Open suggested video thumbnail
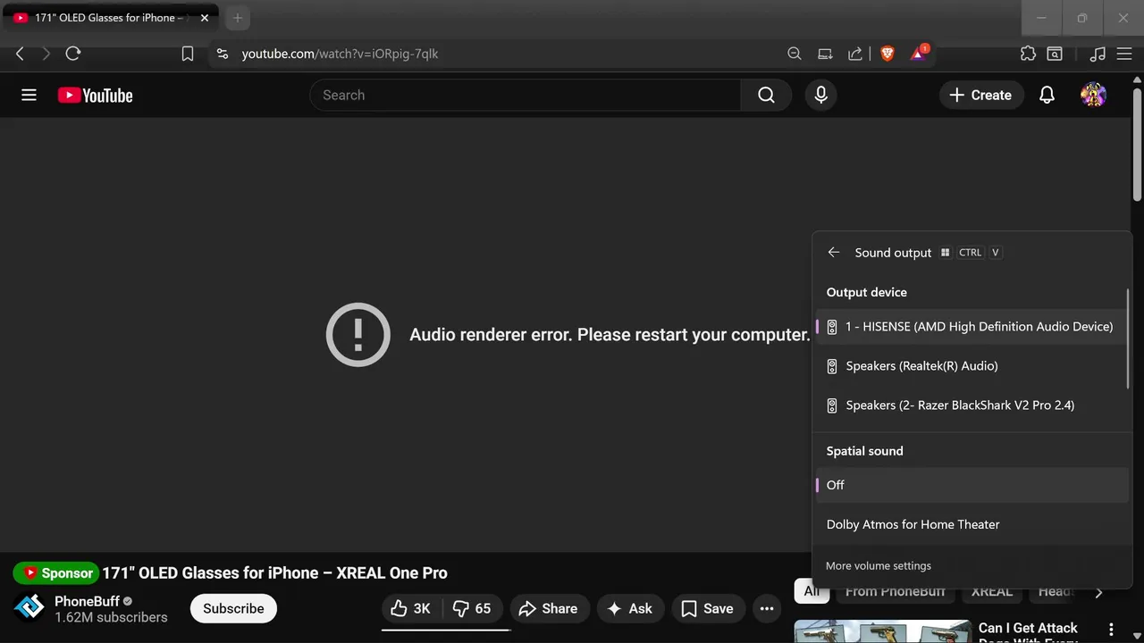The image size is (1144, 643). coord(883,631)
